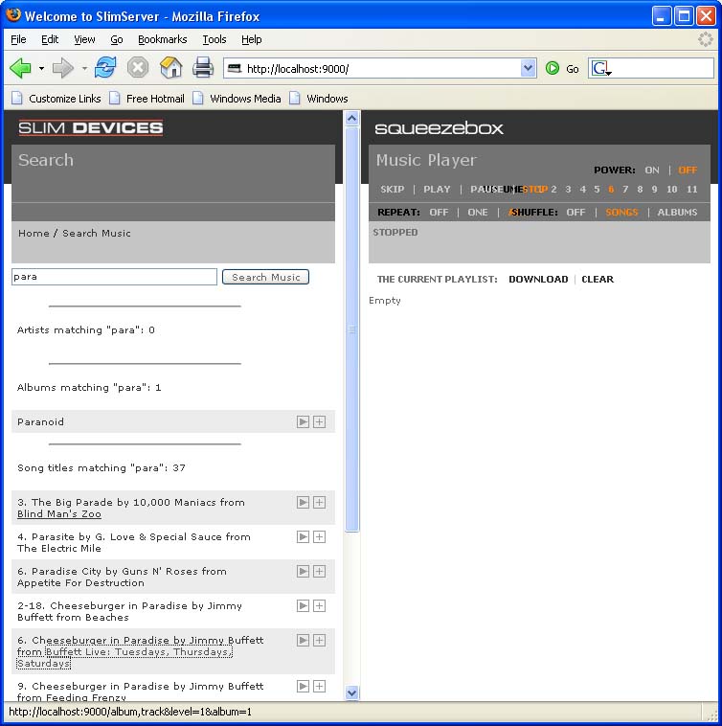Play The Big Parade by 10,000 Maniacs
The image size is (722, 726).
pos(303,503)
